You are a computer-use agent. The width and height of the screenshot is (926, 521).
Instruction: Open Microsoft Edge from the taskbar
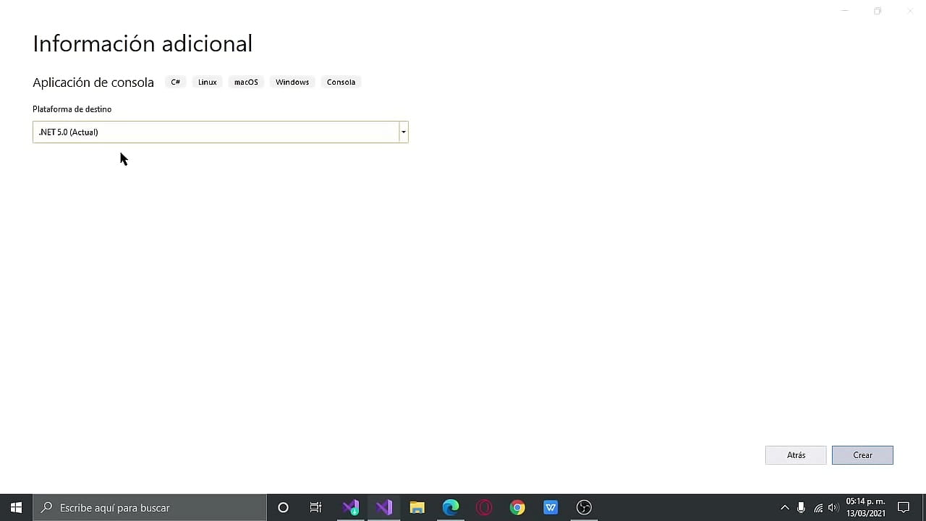coord(451,507)
